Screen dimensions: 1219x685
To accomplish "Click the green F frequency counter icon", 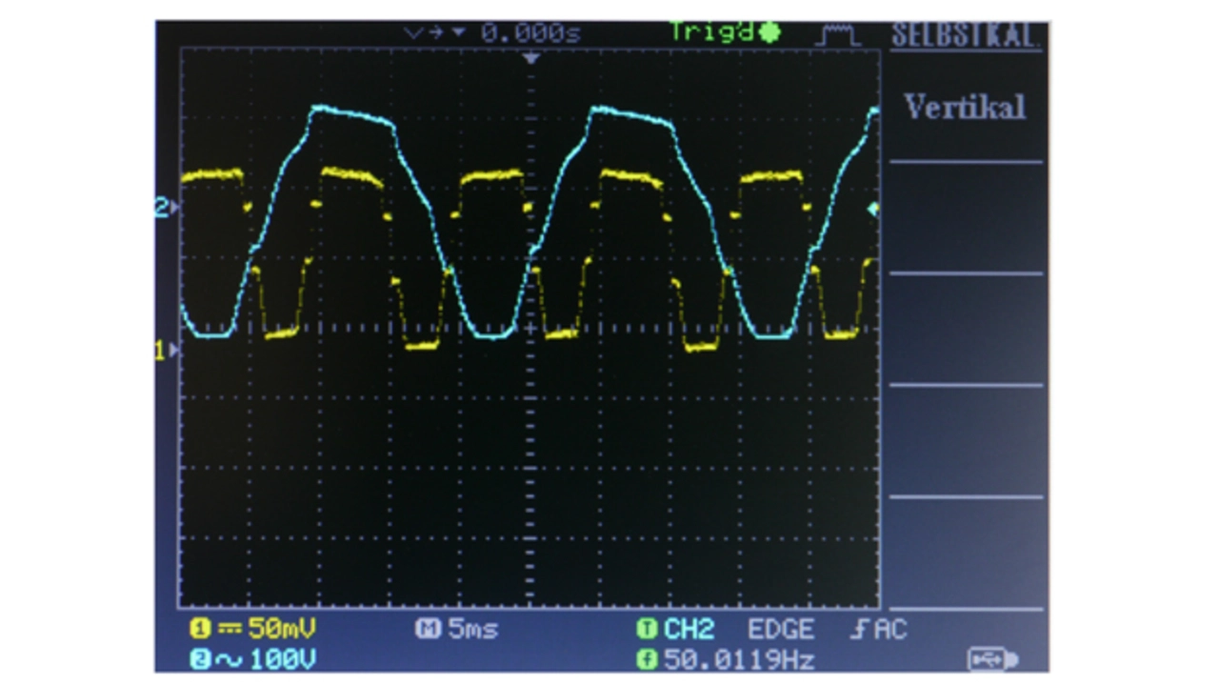I will 647,658.
